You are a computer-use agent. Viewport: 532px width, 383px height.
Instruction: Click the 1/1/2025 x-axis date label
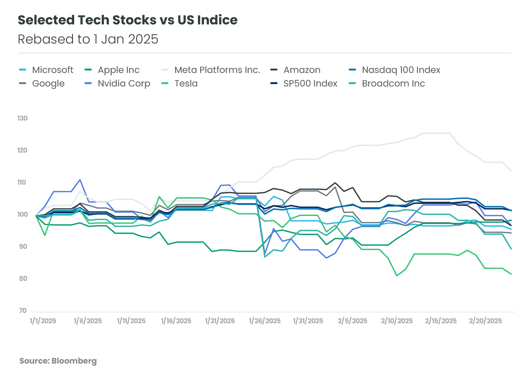click(x=43, y=321)
